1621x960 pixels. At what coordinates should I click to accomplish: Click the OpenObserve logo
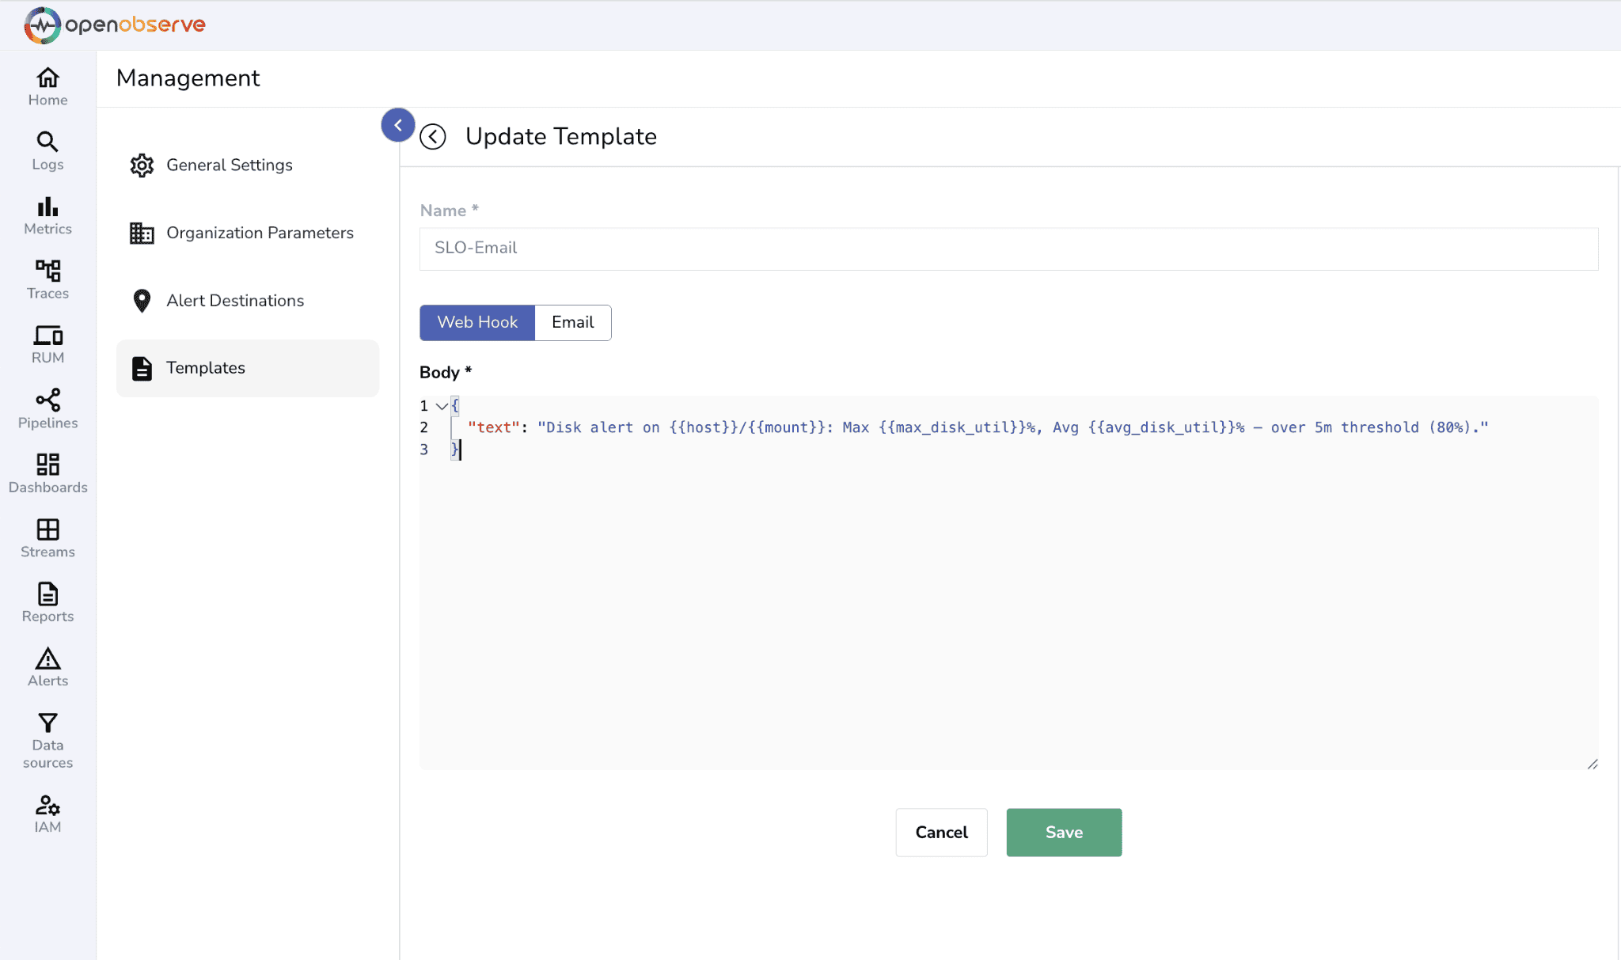point(115,25)
